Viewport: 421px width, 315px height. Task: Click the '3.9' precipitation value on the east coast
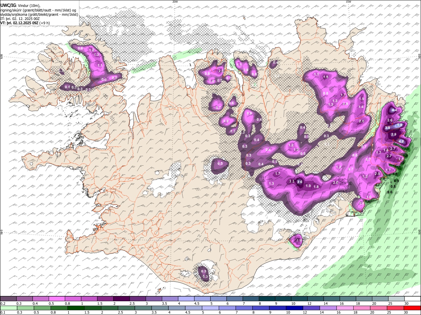pyautogui.click(x=387, y=128)
